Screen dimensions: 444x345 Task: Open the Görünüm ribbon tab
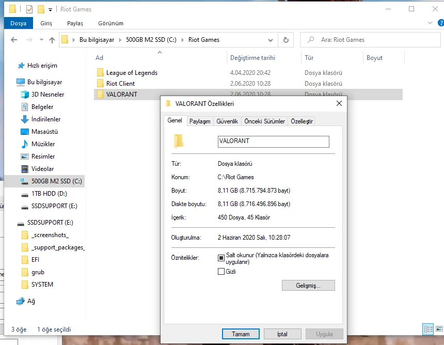[x=110, y=23]
